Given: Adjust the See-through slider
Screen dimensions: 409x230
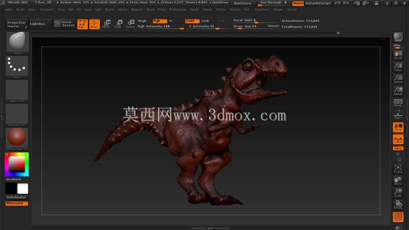Looking at the screenshot, I should click(274, 3).
